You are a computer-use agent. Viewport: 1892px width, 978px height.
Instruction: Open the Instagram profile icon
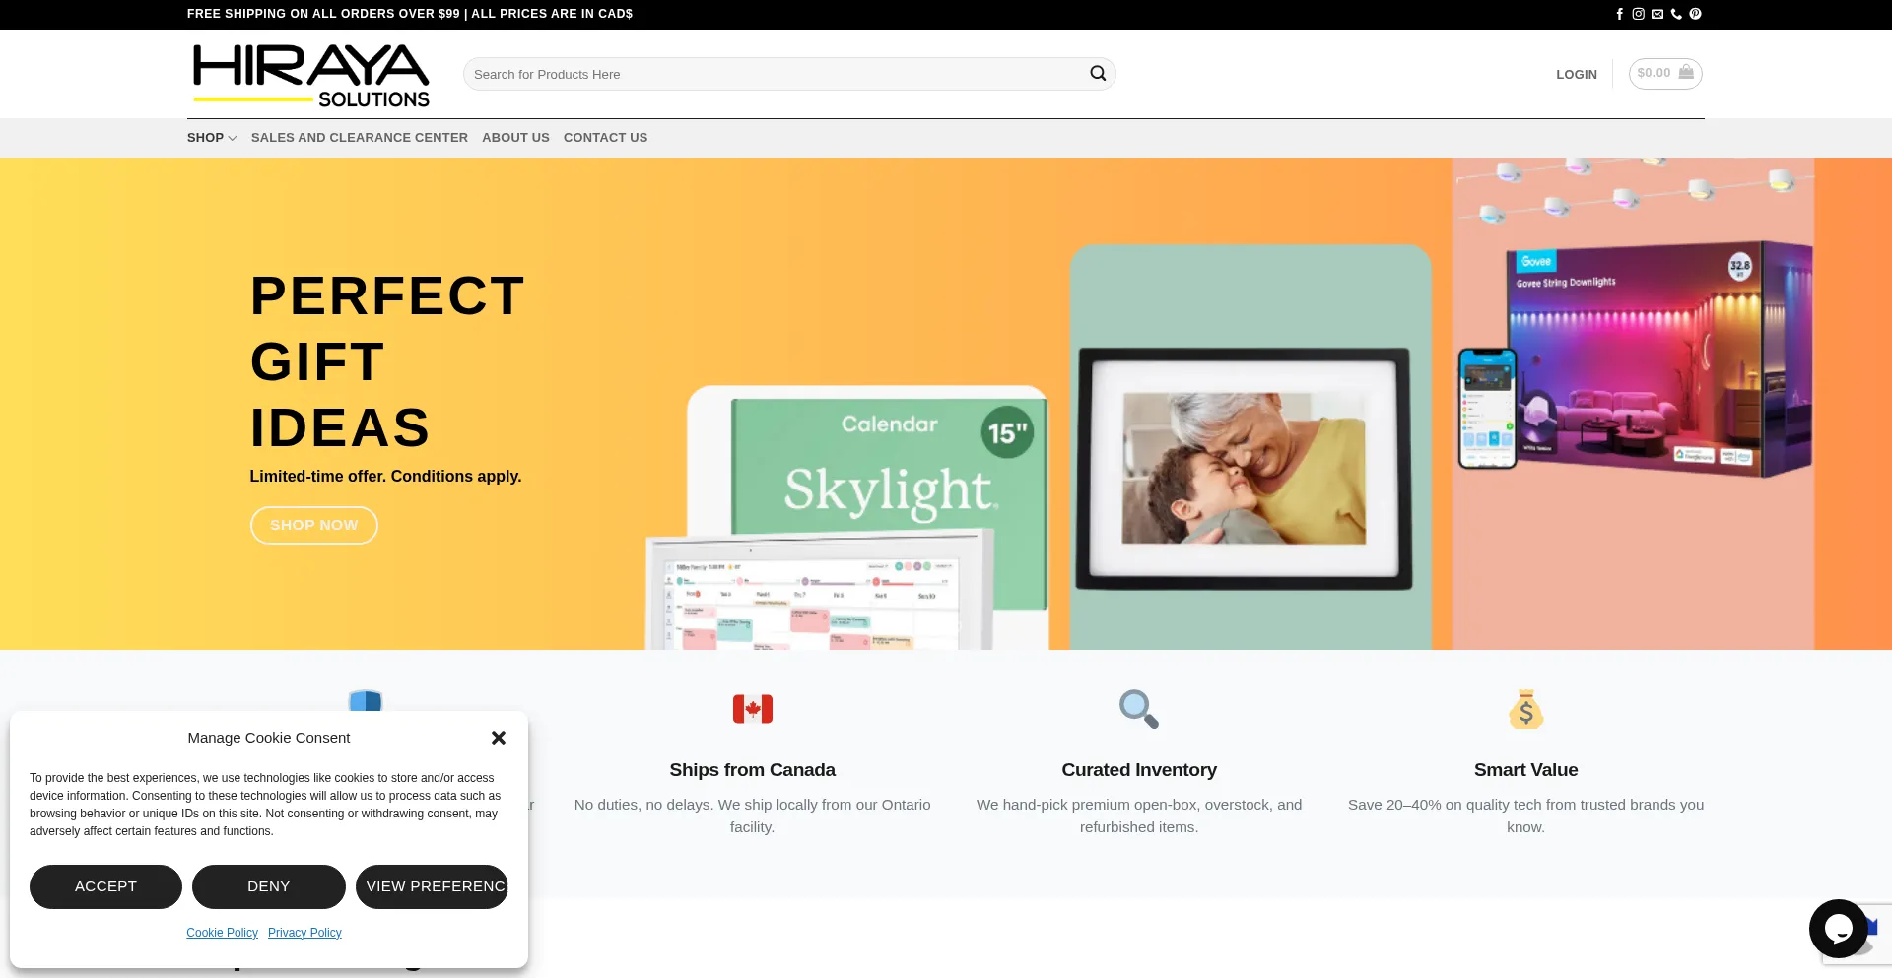click(x=1638, y=14)
